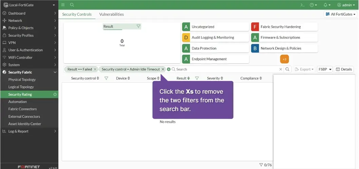Expand the Policy & Objects menu
Image resolution: width=359 pixels, height=169 pixels.
click(29, 28)
